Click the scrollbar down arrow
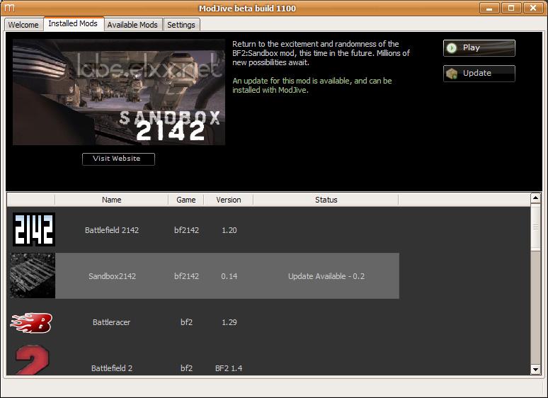This screenshot has width=548, height=398. coord(535,369)
